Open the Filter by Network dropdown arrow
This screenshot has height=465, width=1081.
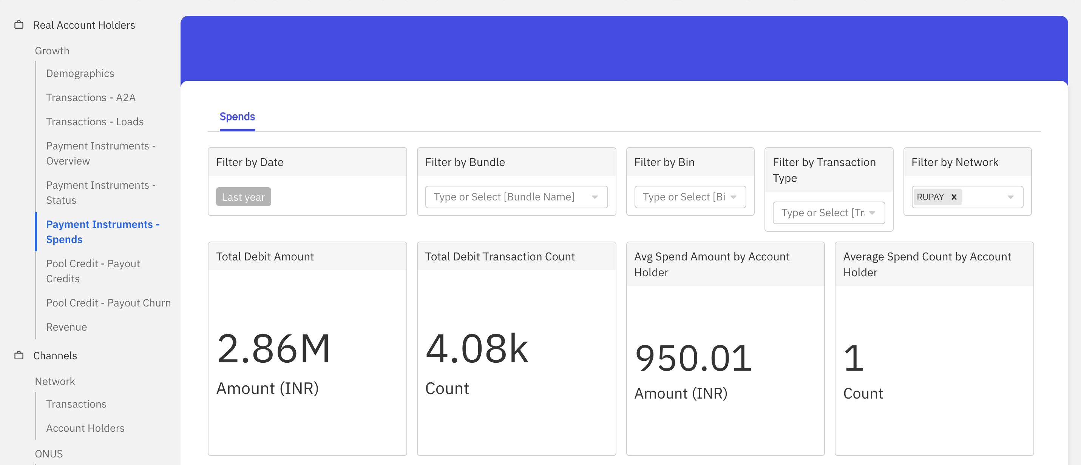tap(1010, 197)
